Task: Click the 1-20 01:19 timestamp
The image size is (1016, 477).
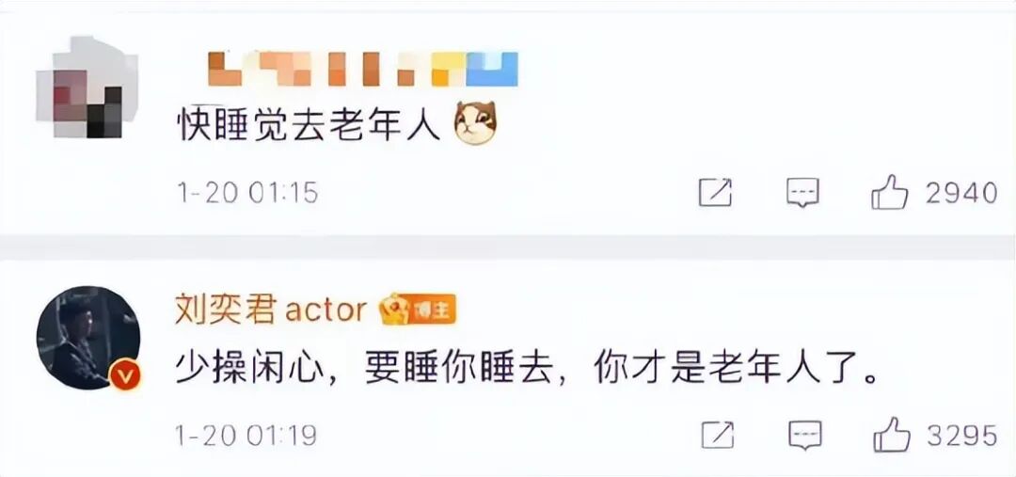Action: coord(246,435)
